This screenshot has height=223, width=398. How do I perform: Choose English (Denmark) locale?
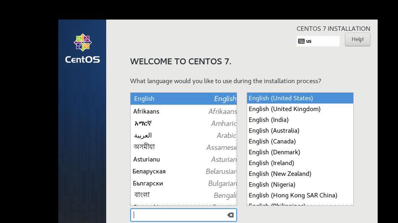point(300,152)
